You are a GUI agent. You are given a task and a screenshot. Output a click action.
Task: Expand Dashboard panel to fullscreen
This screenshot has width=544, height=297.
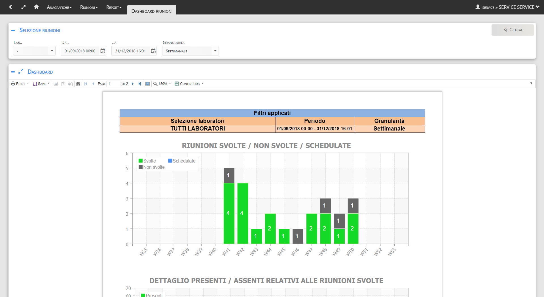[x=21, y=72]
